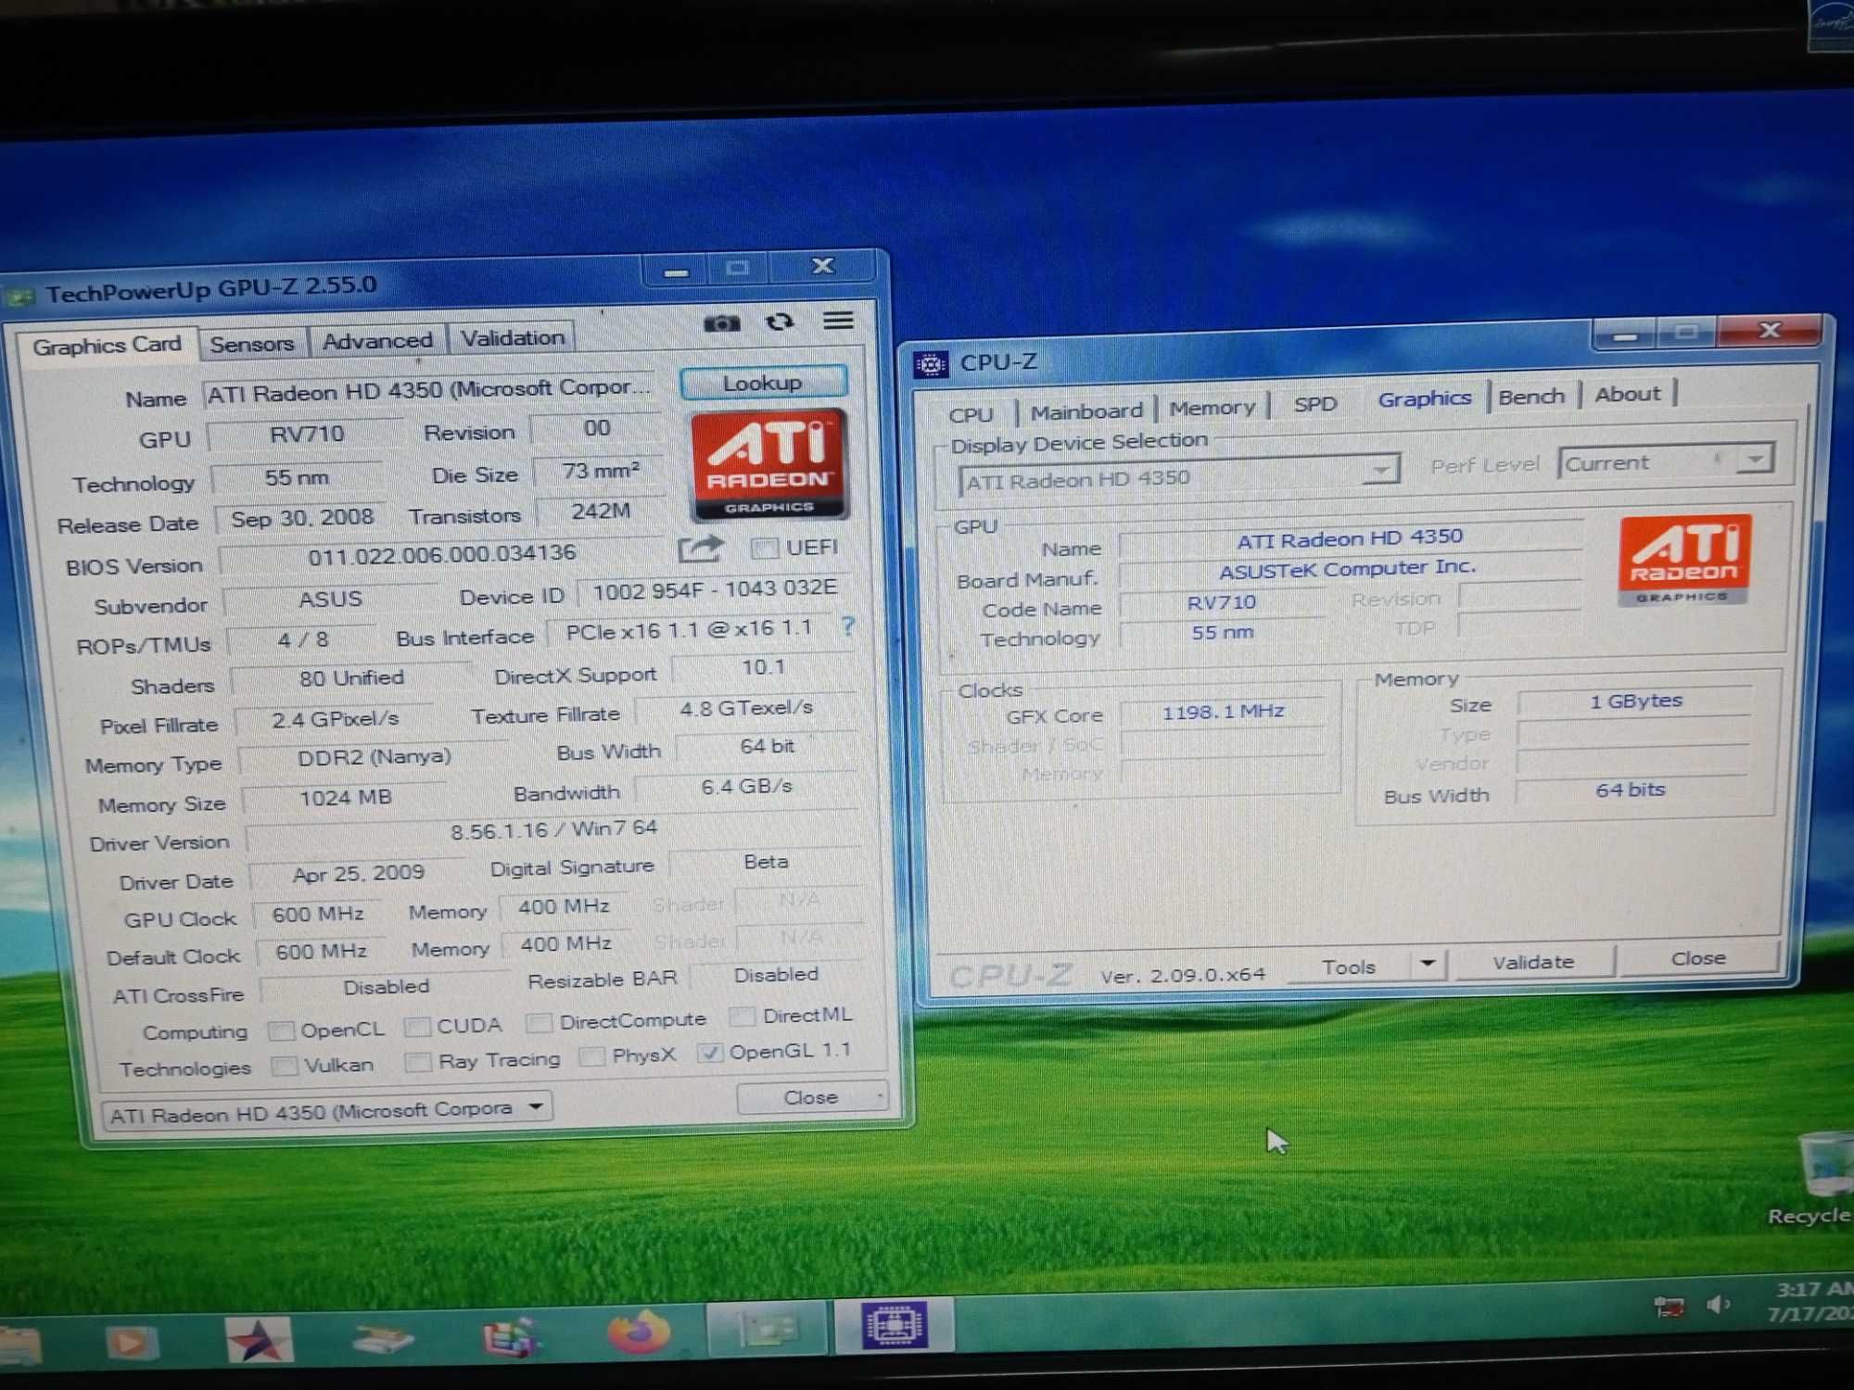Viewport: 1854px width, 1390px height.
Task: Open the Perf Level Current dropdown
Action: pos(1668,461)
